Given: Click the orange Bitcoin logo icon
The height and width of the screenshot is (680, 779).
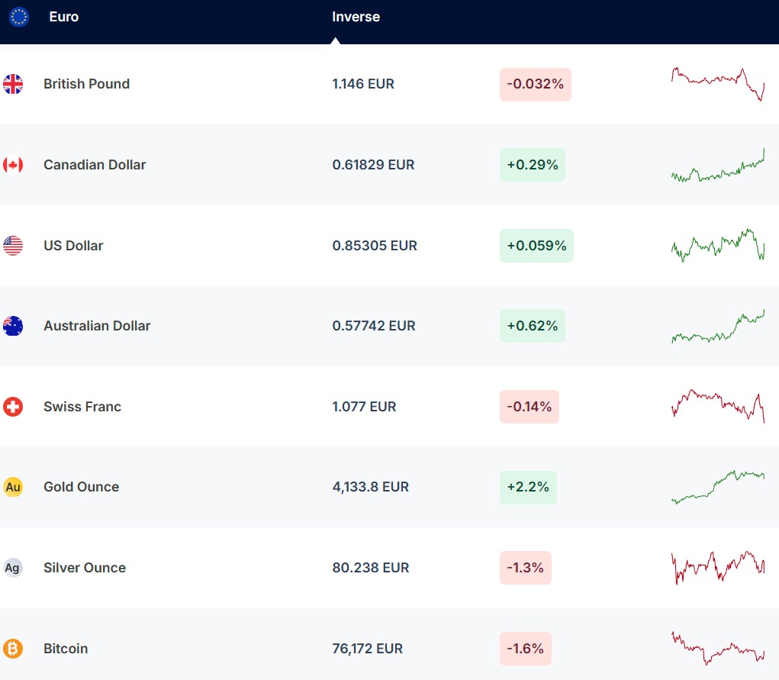Looking at the screenshot, I should pyautogui.click(x=13, y=649).
